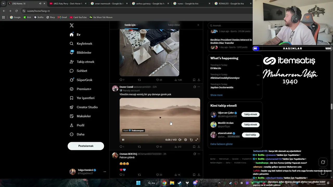Open more options on Dozer Cemil's post
Viewport: 333px width, 187px height.
point(199,87)
